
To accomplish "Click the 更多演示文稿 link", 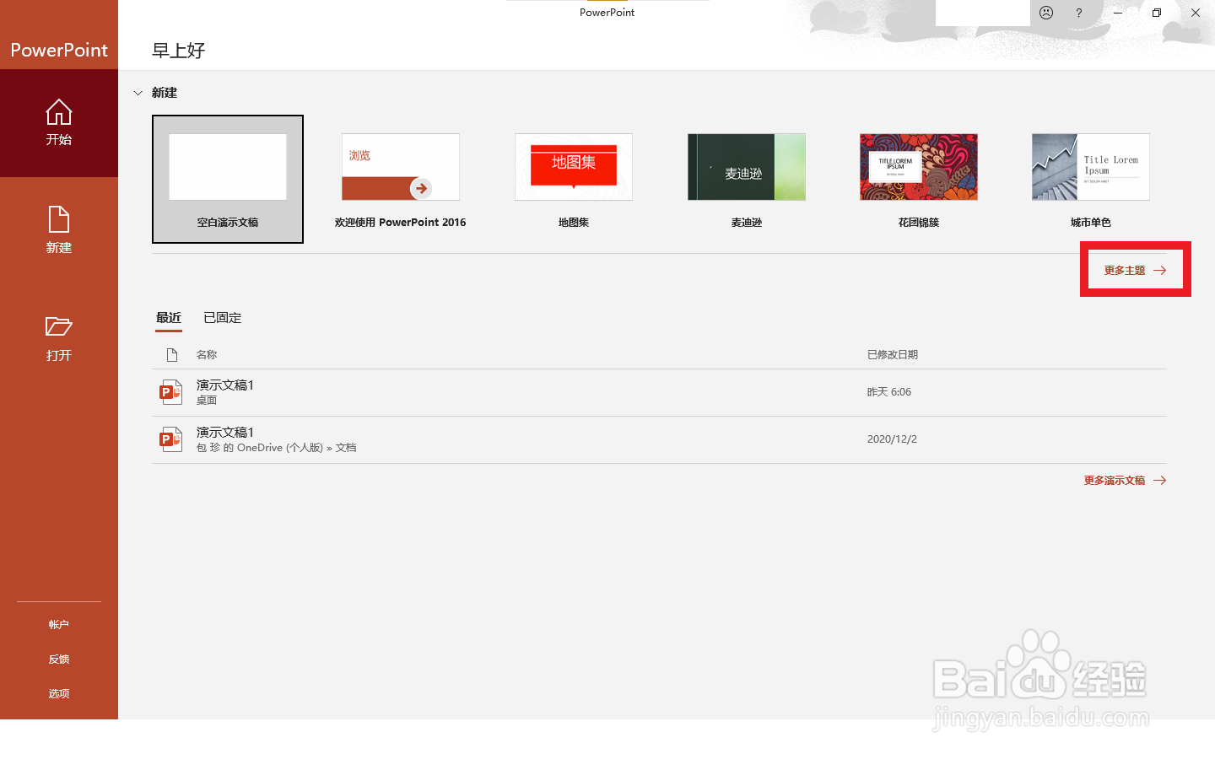I will (1125, 481).
